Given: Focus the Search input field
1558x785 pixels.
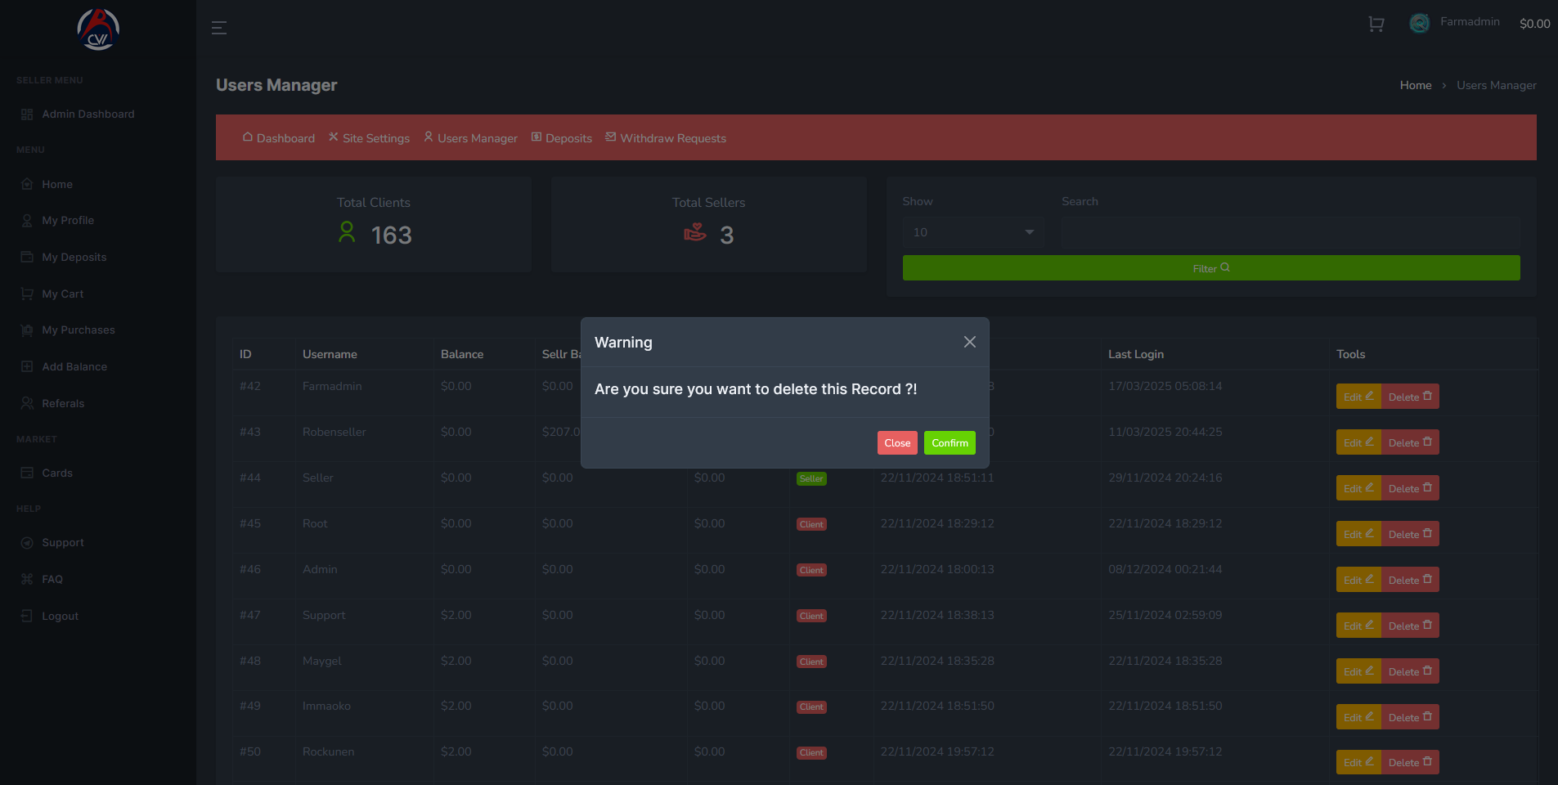Looking at the screenshot, I should (x=1291, y=232).
